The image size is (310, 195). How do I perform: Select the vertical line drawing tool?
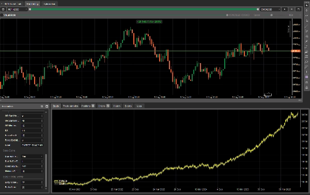[306, 72]
